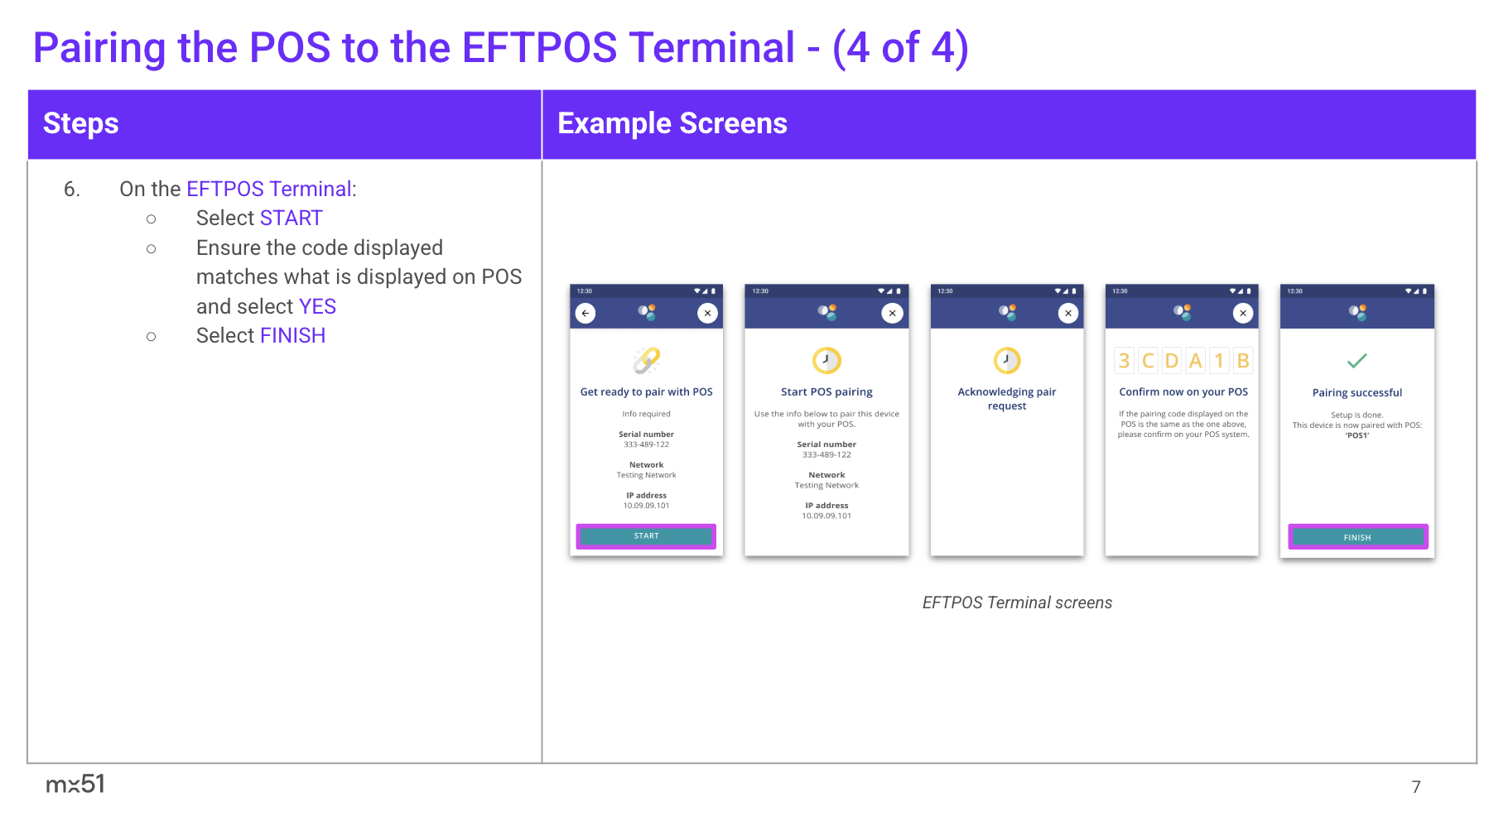Close the 'Confirm now on your POS' screen
1489x821 pixels.
pos(1243,314)
